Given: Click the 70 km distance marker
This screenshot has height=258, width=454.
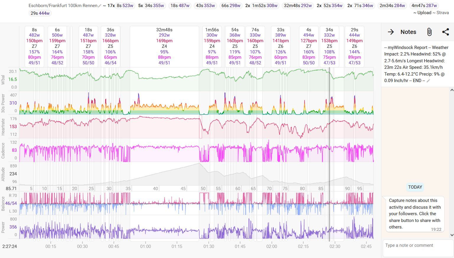Looking at the screenshot, I should (269, 188).
